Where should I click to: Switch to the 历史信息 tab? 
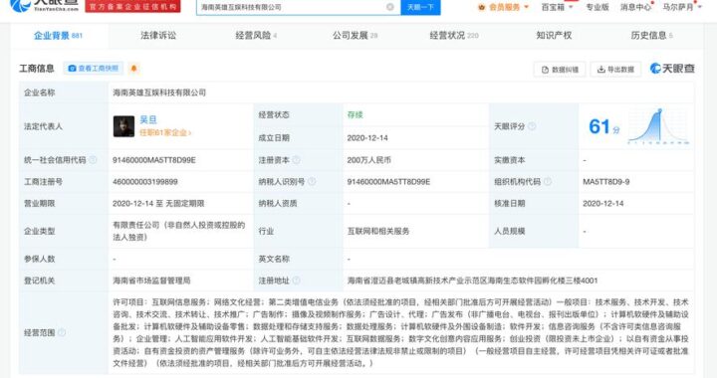pos(651,36)
